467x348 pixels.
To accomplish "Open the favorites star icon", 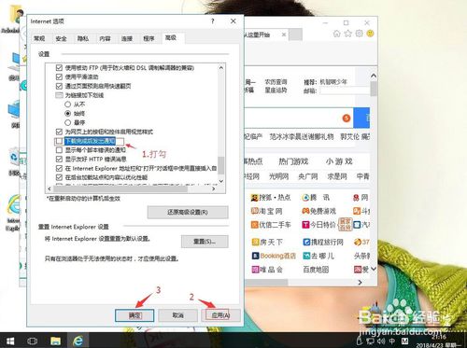I will (347, 34).
